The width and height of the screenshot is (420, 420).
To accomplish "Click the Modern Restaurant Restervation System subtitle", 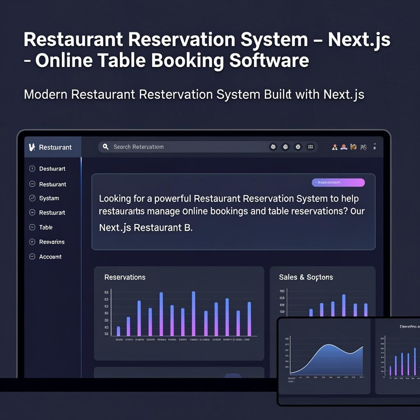I will 194,95.
